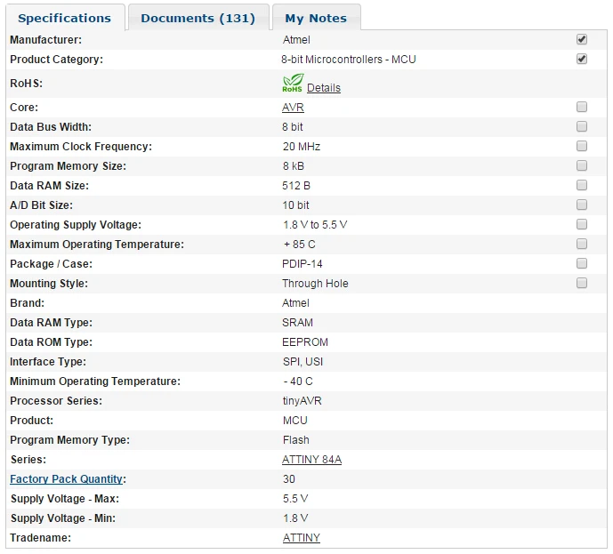Tick the Package / Case checkbox
The height and width of the screenshot is (554, 613).
(582, 264)
